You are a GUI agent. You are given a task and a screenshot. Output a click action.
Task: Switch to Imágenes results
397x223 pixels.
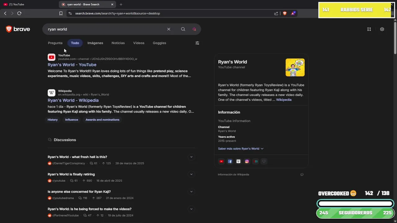click(95, 43)
